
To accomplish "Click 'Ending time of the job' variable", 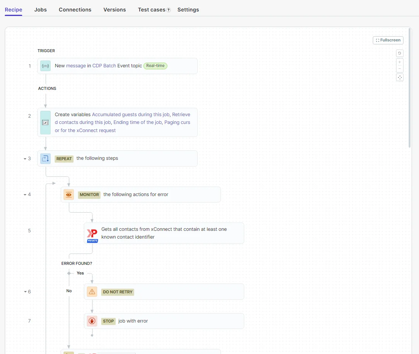I will [x=137, y=122].
